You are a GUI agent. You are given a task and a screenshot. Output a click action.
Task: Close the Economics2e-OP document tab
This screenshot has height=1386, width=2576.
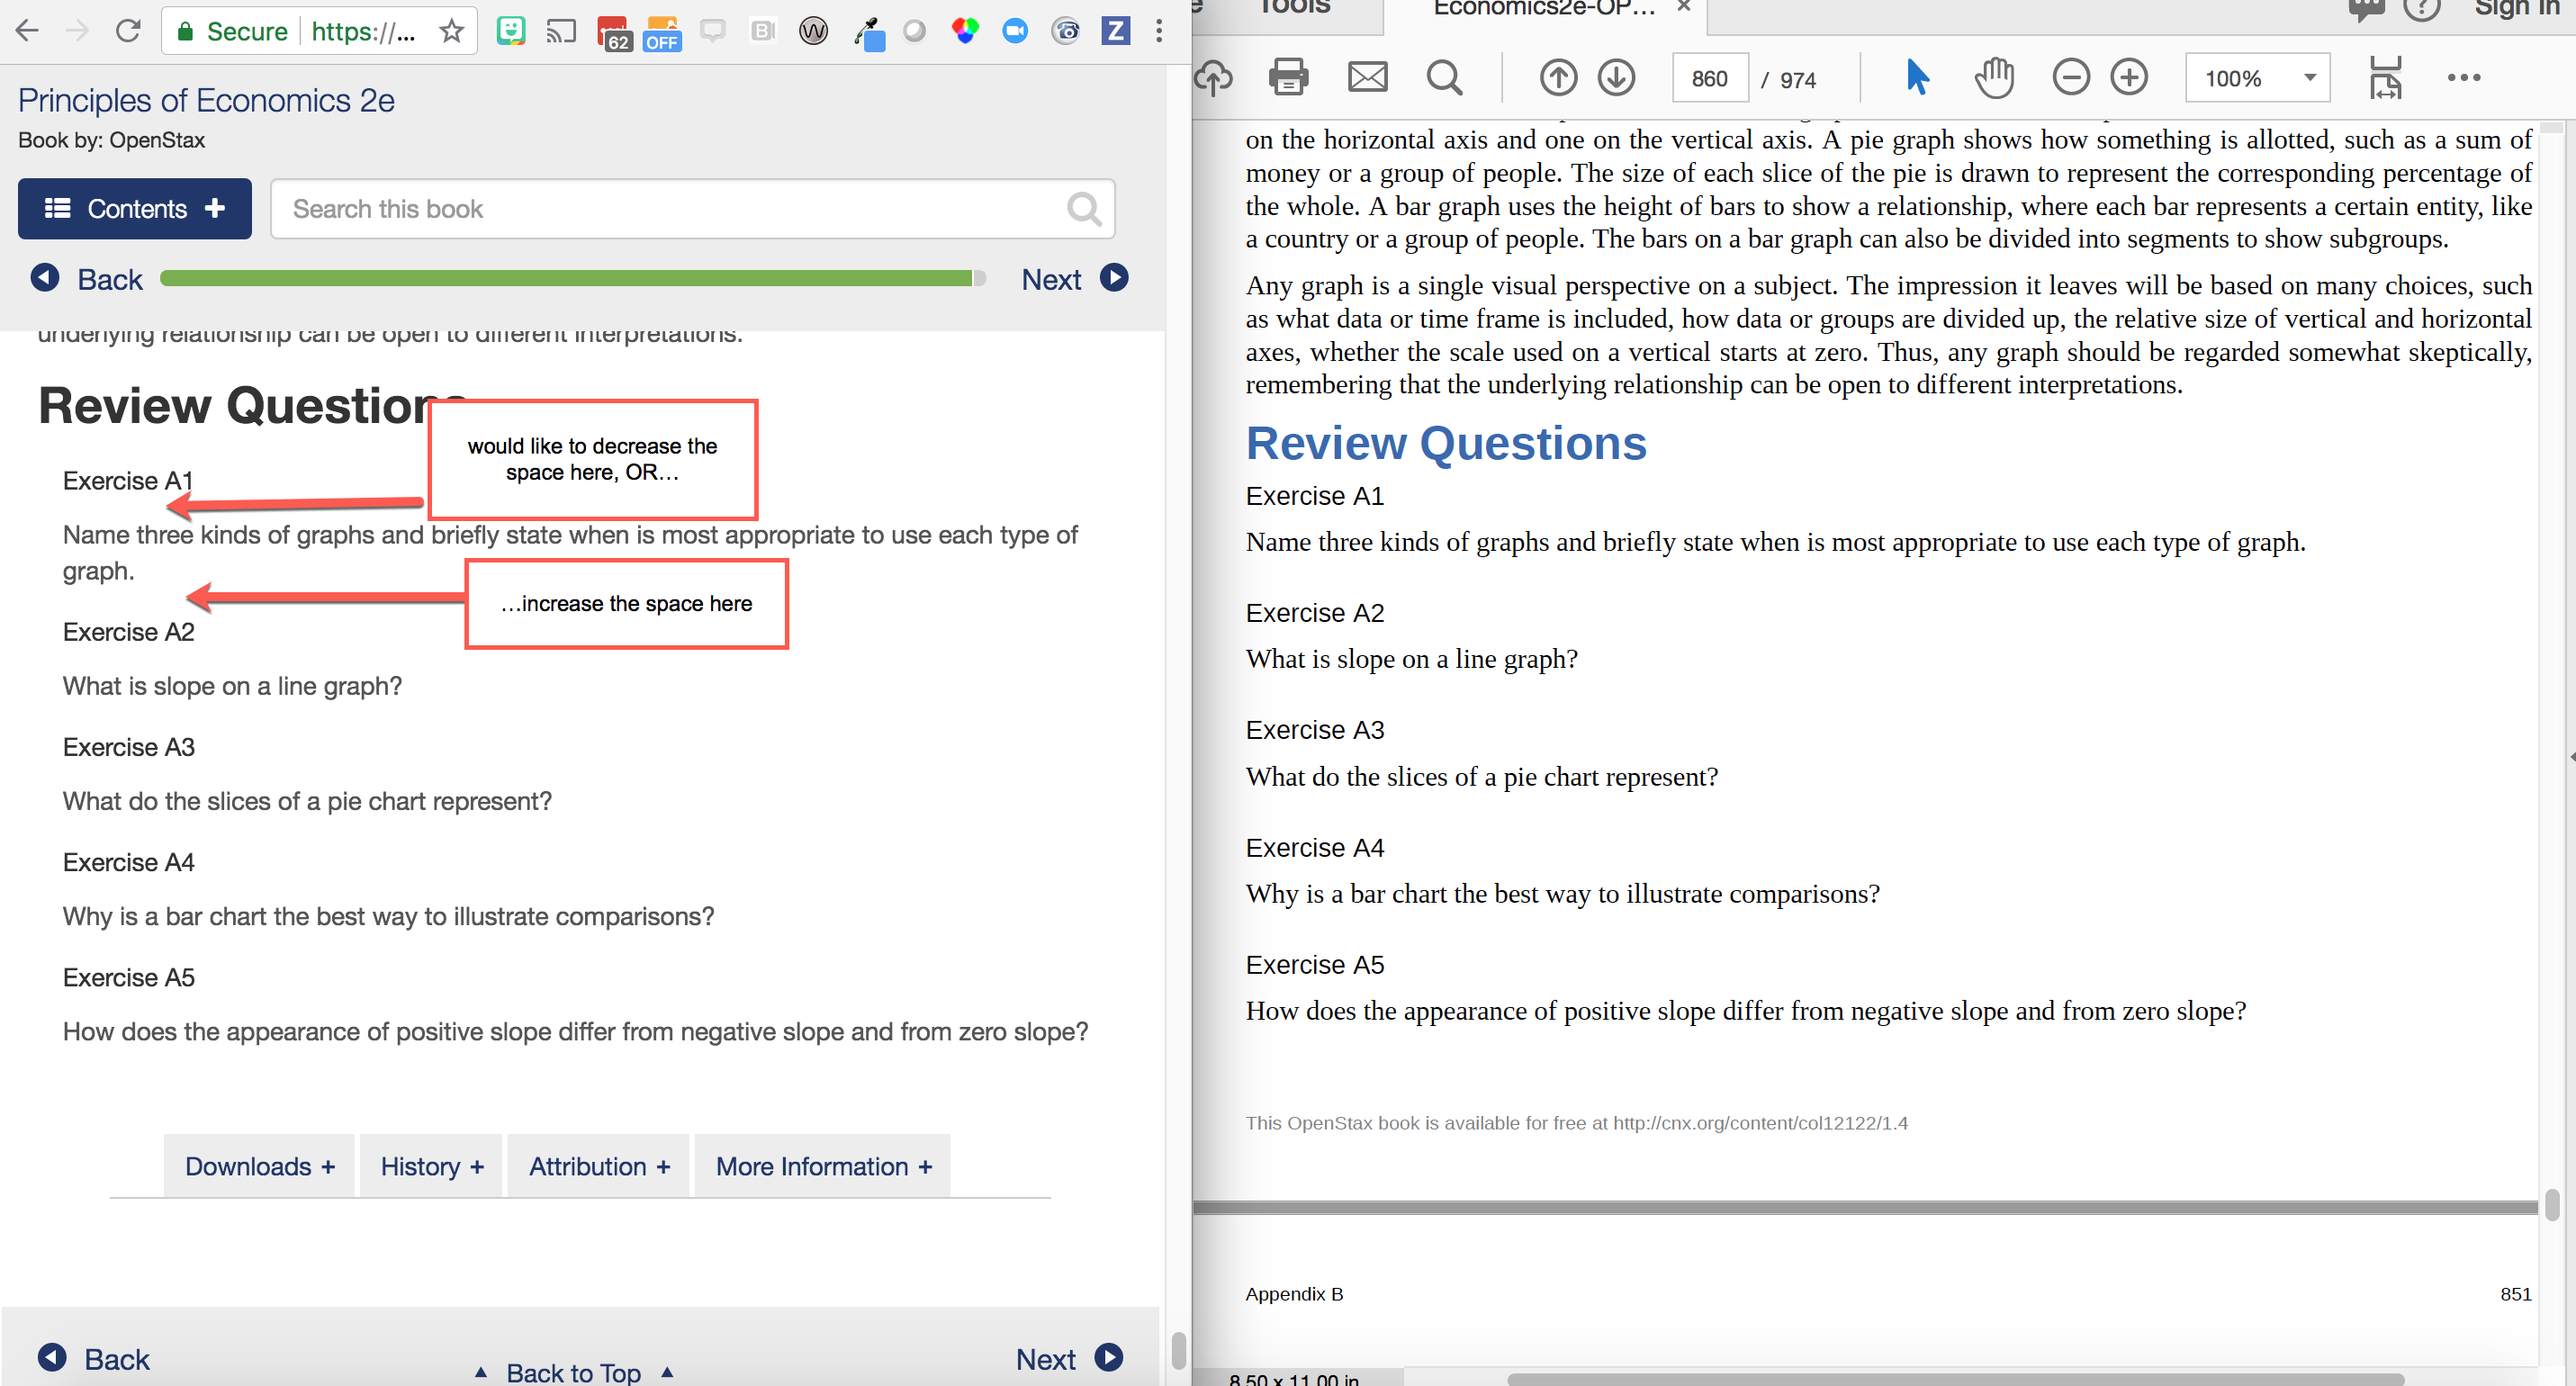tap(1684, 7)
